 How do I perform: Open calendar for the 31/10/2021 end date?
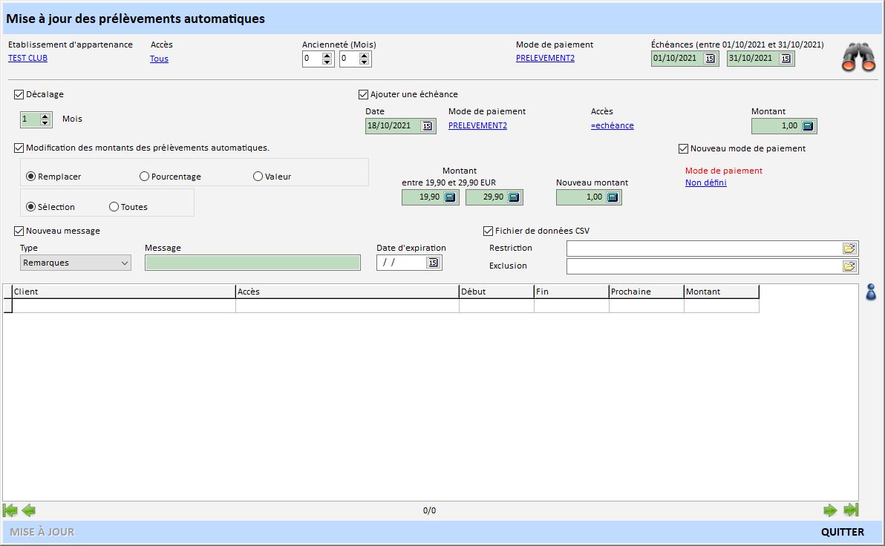[x=786, y=59]
